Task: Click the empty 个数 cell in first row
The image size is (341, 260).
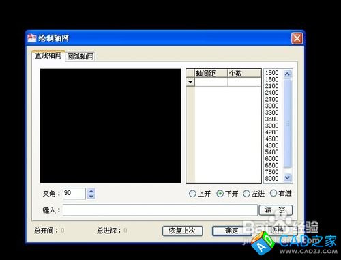Action: (x=244, y=82)
